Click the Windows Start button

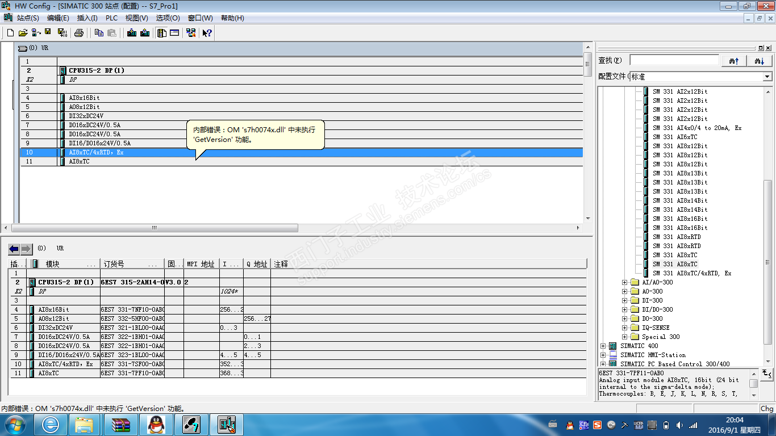[x=15, y=424]
